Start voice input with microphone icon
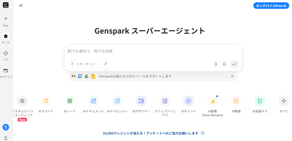292x141 pixels. (224, 64)
